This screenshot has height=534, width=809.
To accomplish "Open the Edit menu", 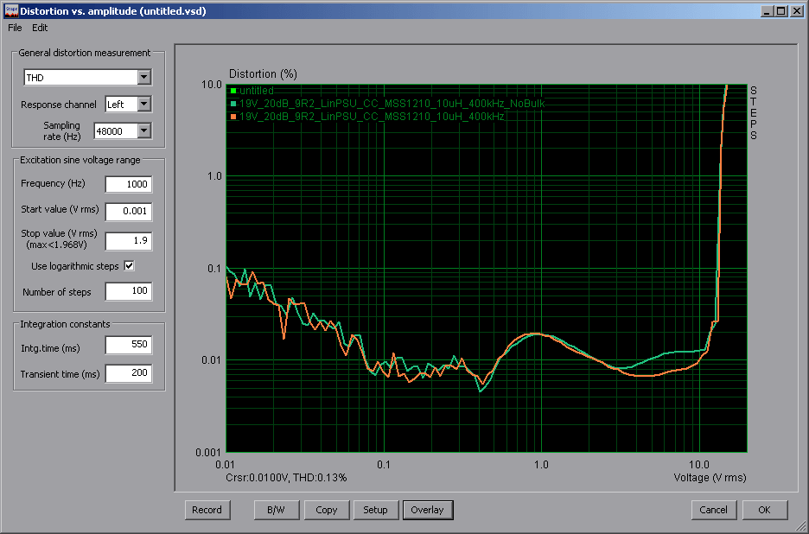I will (x=40, y=28).
